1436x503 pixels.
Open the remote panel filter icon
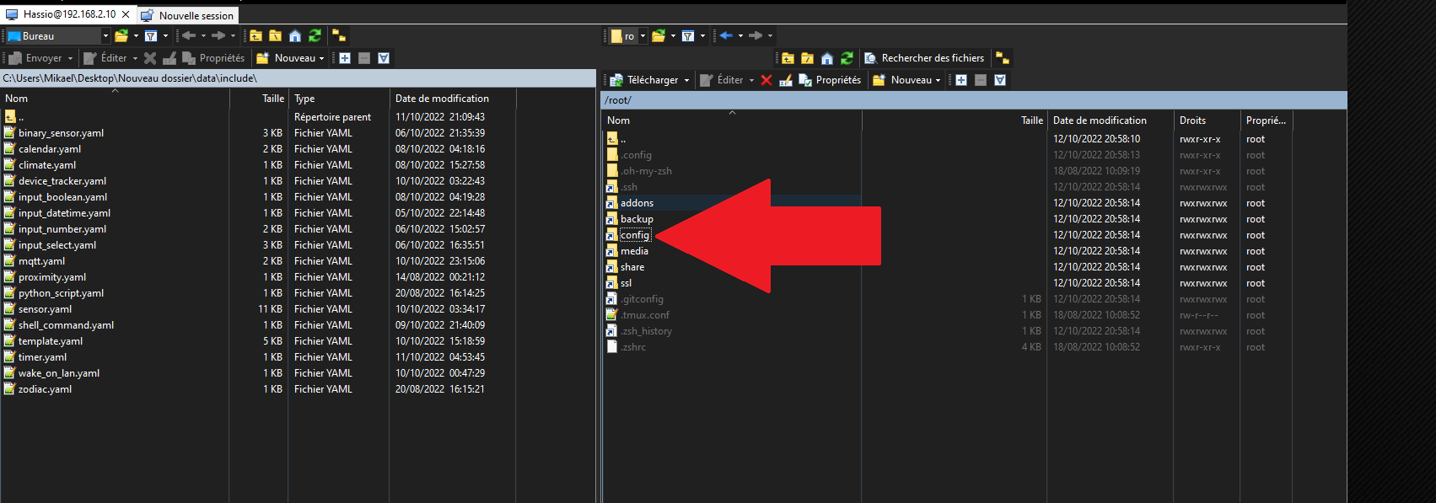pos(688,35)
